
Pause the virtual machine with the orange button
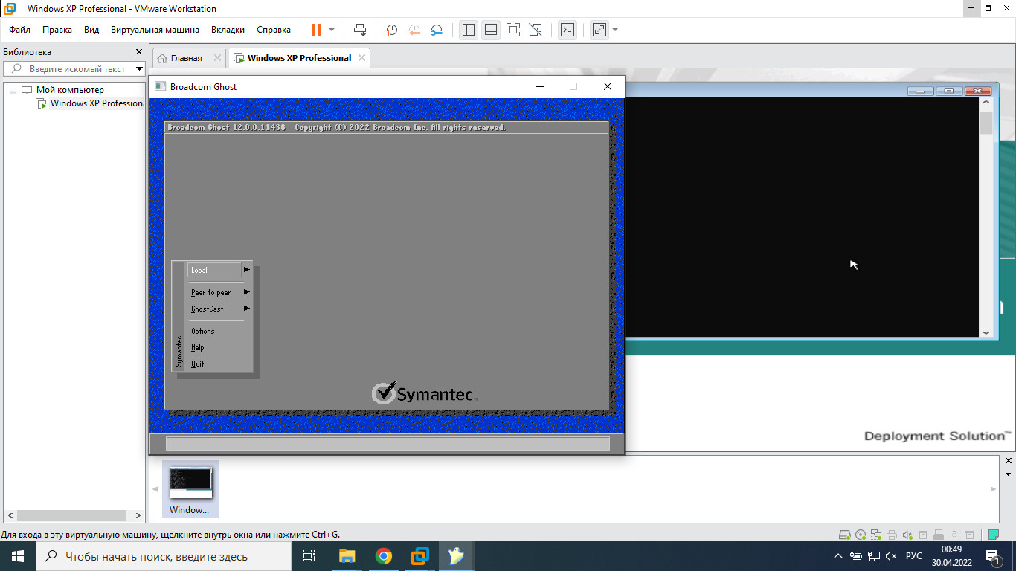tap(316, 30)
